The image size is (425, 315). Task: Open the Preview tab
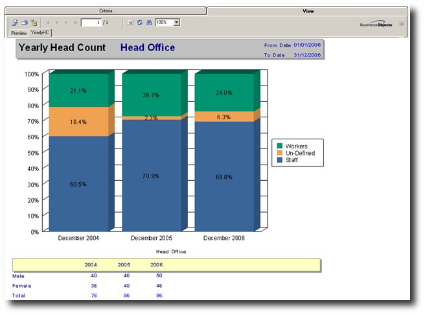[19, 32]
